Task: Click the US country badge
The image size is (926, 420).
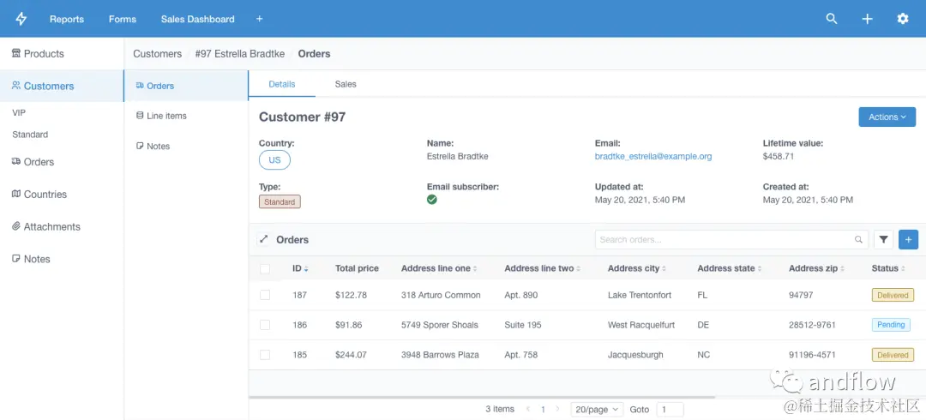Action: 274,160
